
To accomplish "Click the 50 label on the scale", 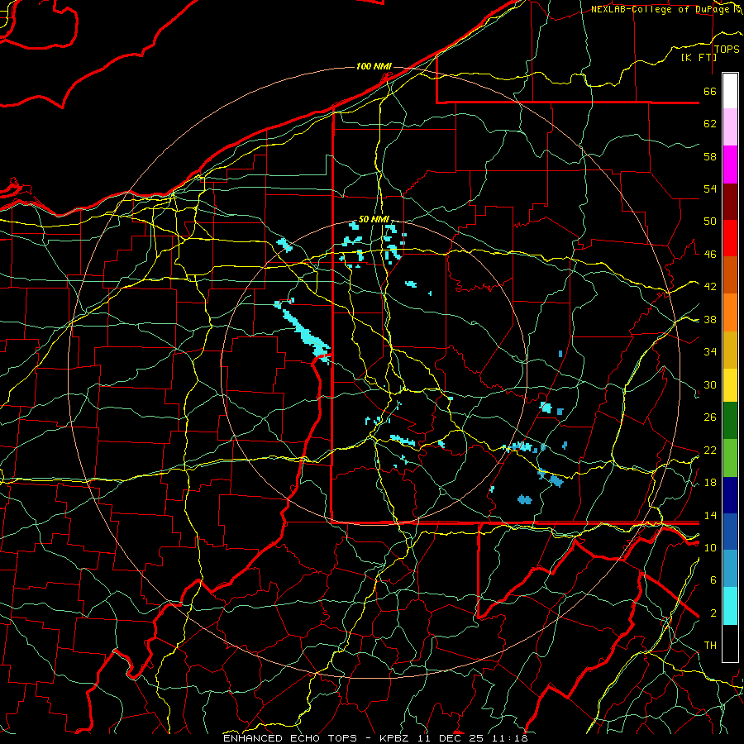I will pos(710,222).
